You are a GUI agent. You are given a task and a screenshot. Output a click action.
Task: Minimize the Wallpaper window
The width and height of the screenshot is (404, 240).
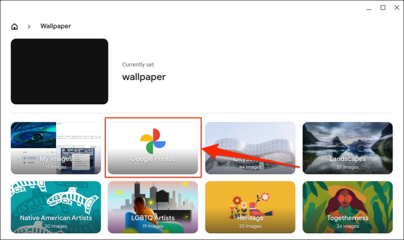click(x=369, y=8)
